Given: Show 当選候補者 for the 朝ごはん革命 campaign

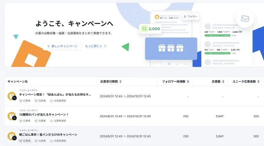Looking at the screenshot, I should pos(58,141).
